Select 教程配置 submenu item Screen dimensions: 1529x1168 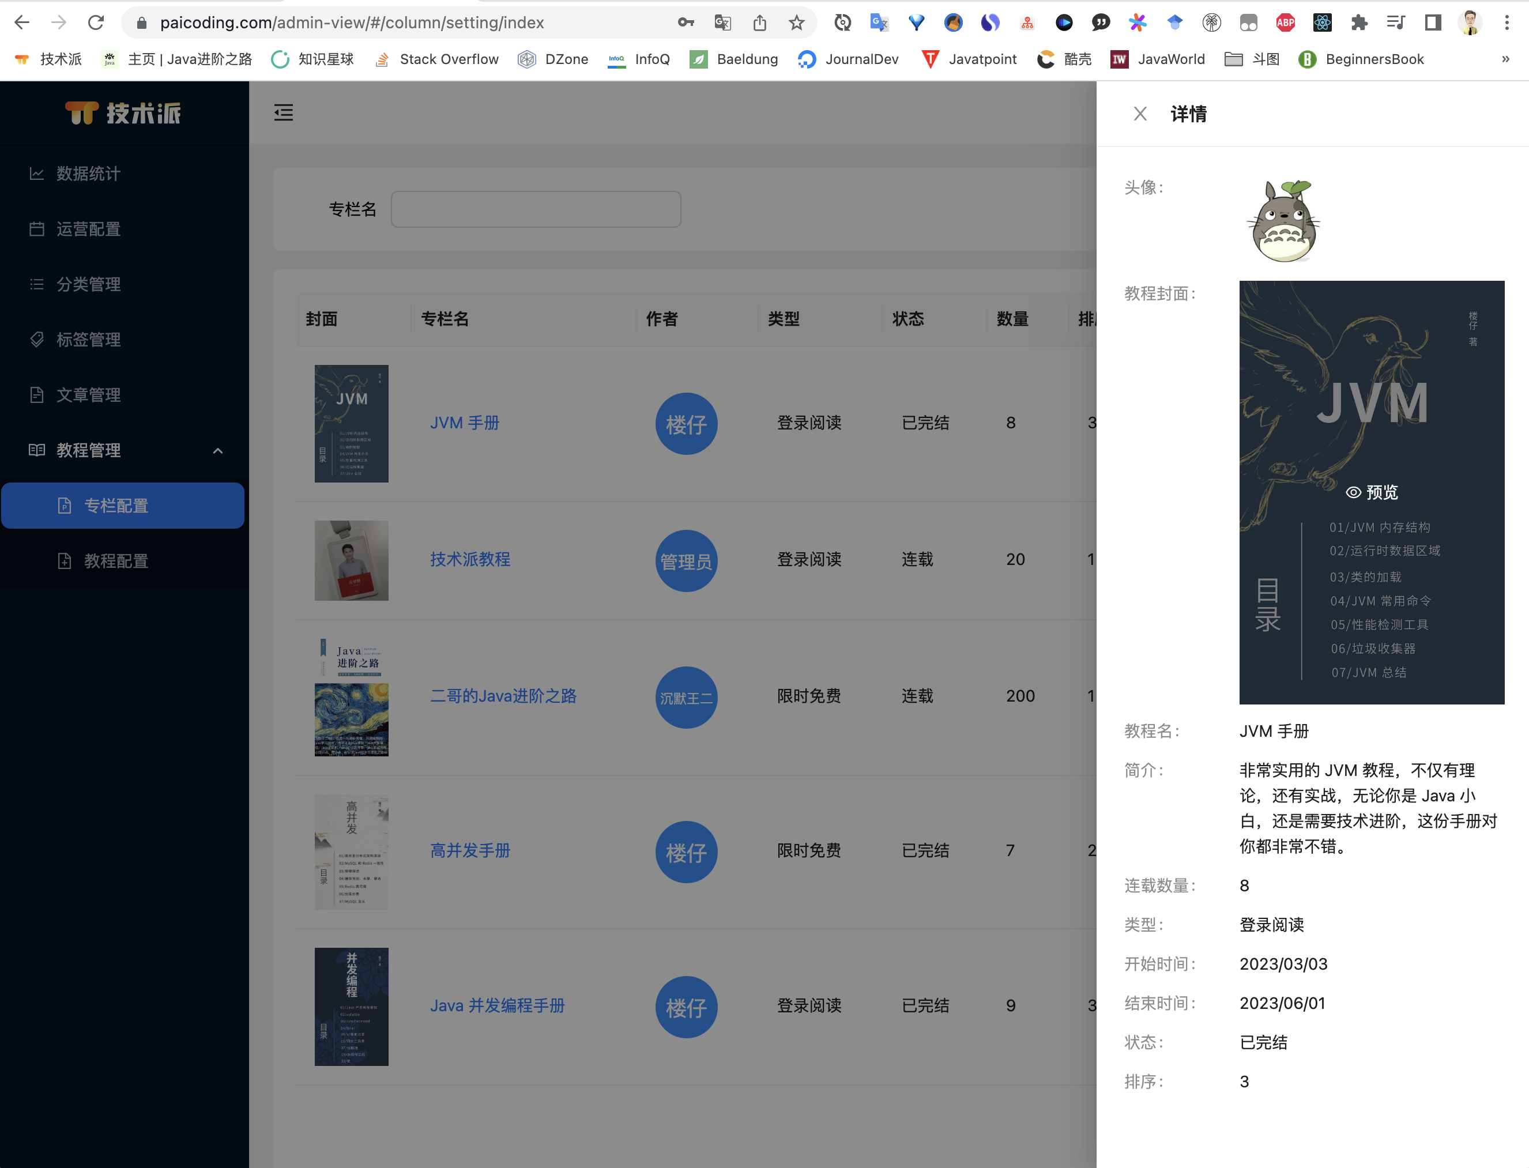click(116, 561)
